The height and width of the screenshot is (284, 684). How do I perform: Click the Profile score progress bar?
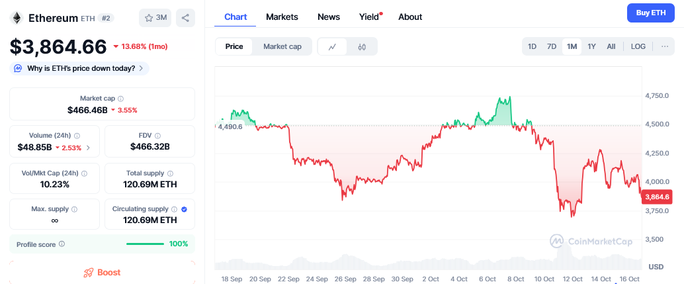pyautogui.click(x=145, y=244)
